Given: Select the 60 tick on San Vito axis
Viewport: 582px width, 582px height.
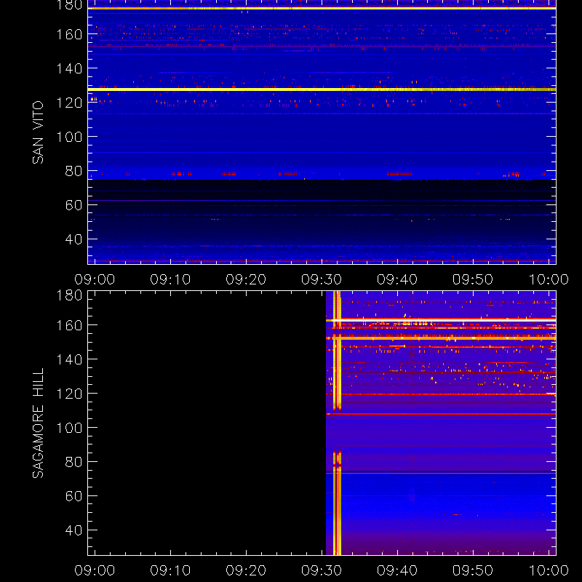Looking at the screenshot, I should (73, 205).
